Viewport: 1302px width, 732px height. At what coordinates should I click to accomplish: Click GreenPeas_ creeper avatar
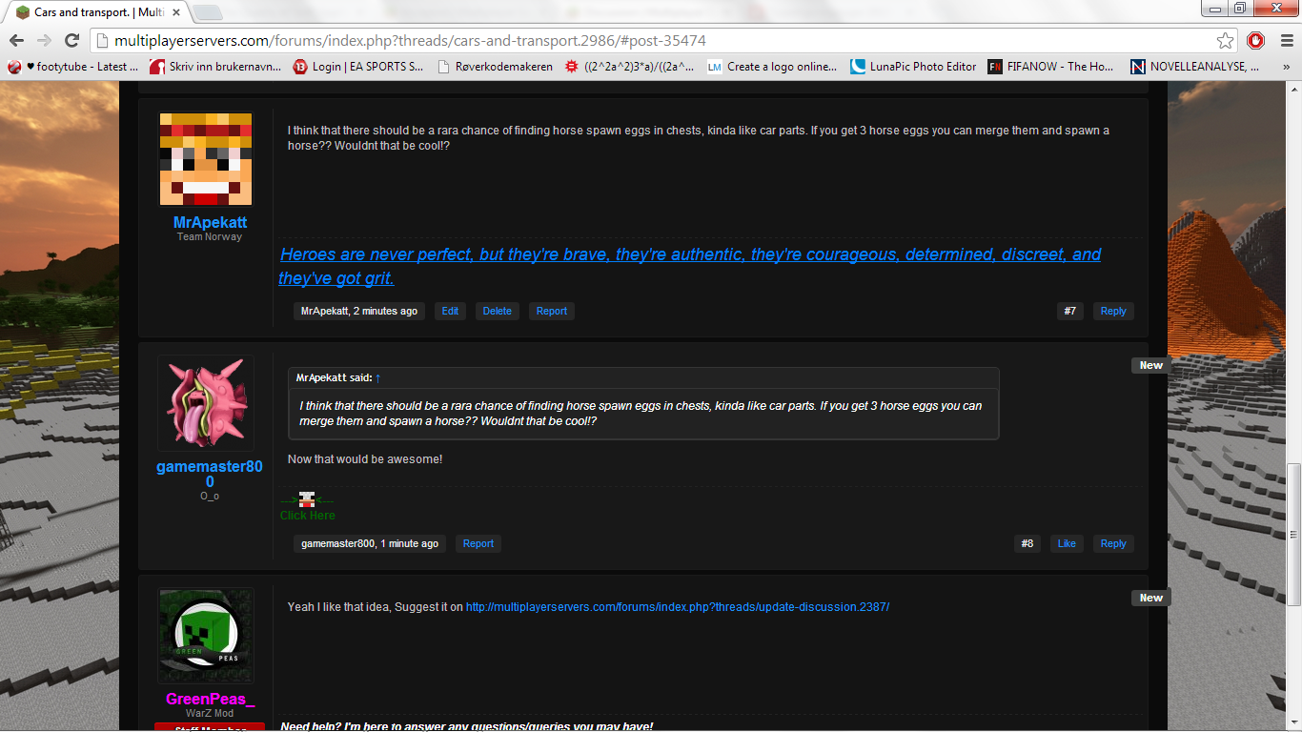tap(206, 636)
